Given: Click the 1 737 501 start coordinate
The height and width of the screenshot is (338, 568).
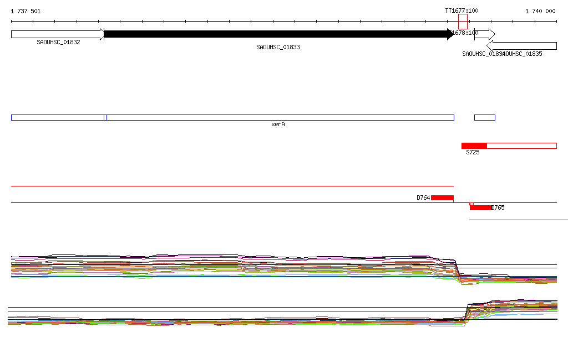Looking at the screenshot, I should click(x=26, y=11).
